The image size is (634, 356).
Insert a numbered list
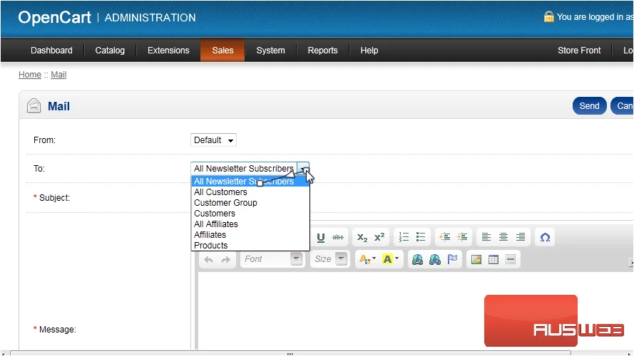coord(404,237)
